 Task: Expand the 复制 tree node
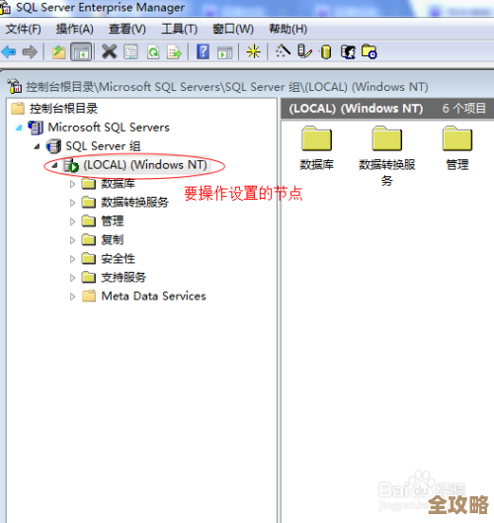tap(72, 240)
